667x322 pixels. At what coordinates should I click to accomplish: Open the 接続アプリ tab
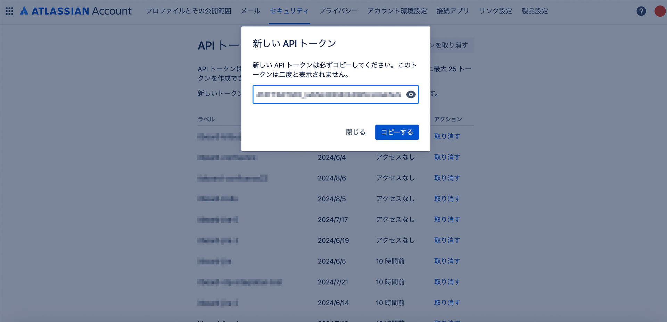[453, 11]
